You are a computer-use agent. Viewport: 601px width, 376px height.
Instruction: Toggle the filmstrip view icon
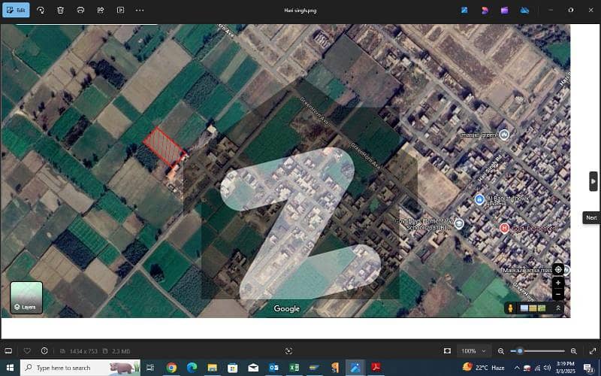click(x=8, y=350)
